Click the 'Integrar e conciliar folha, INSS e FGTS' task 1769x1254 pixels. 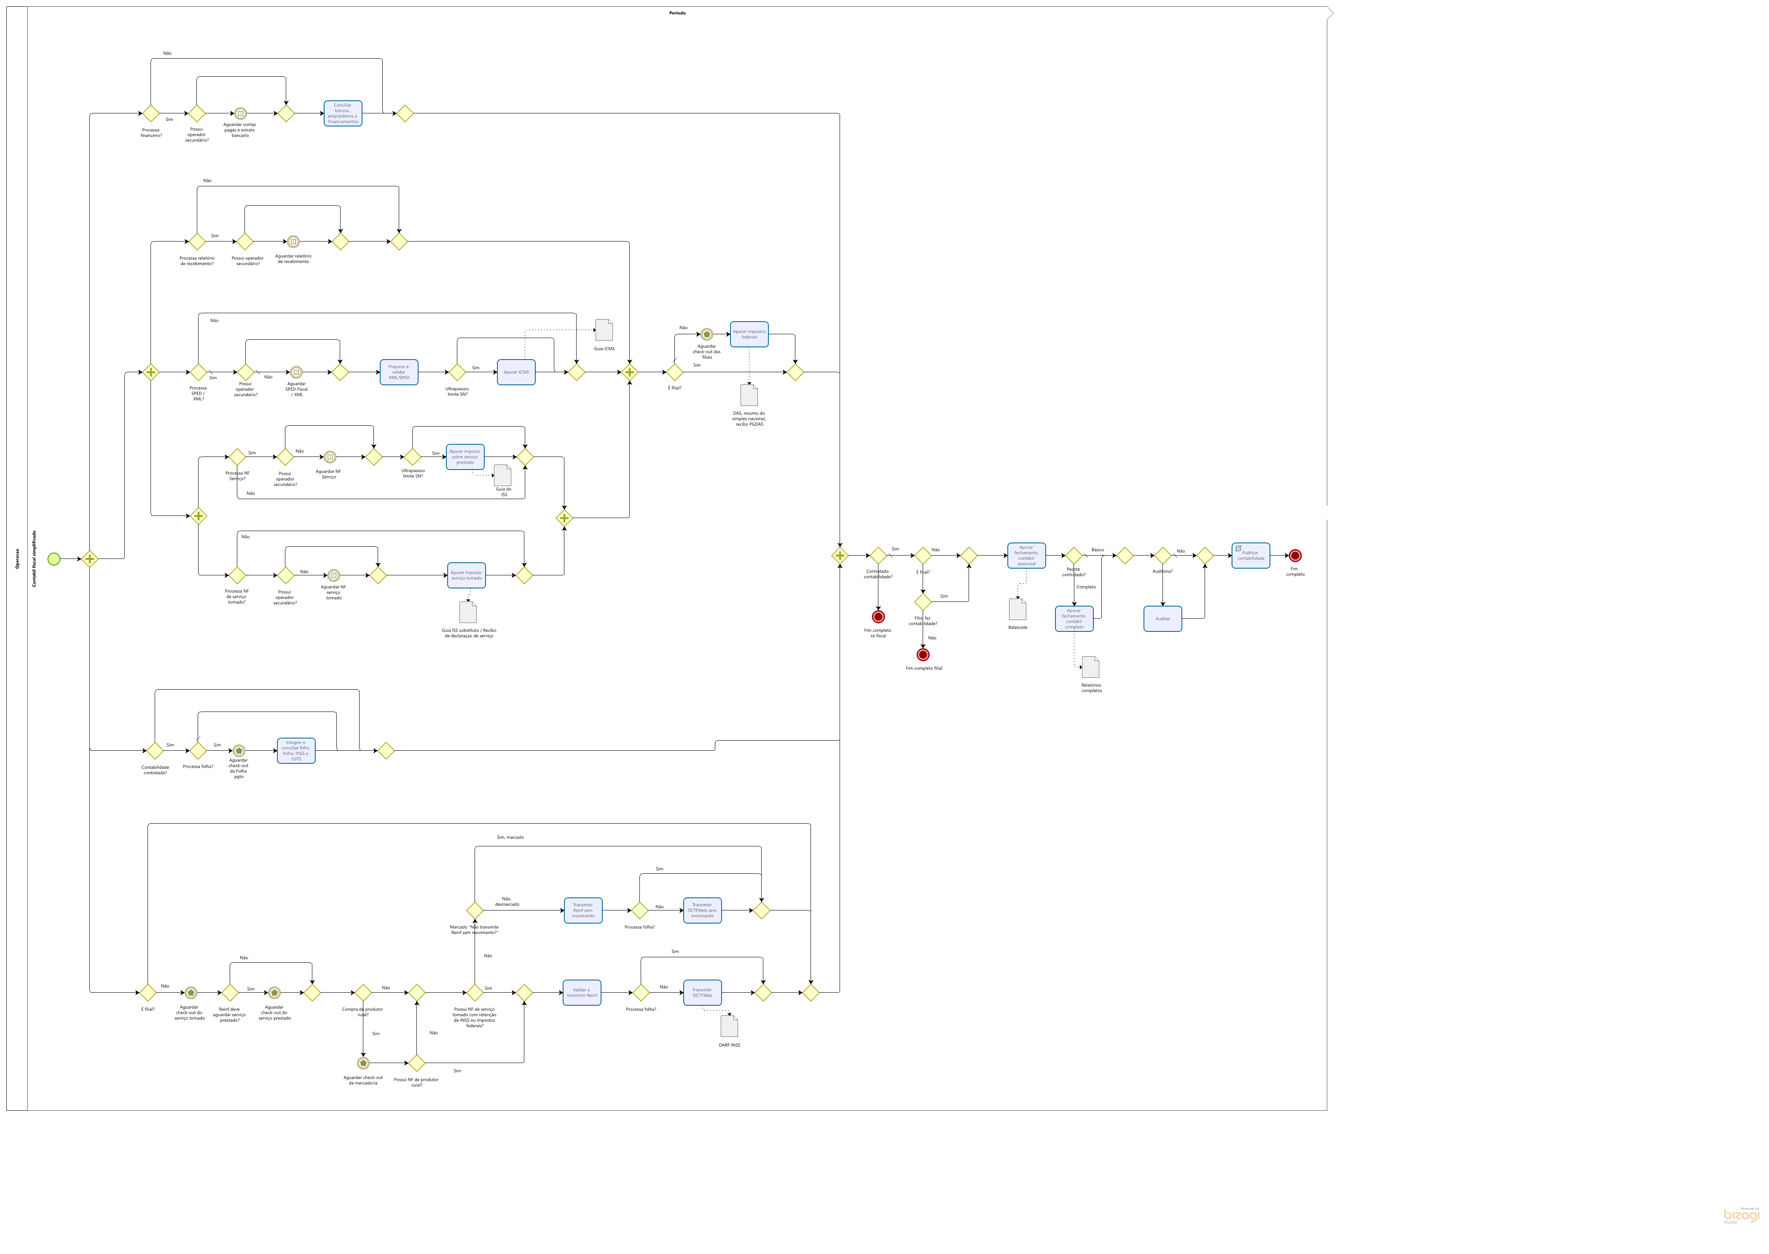click(x=296, y=751)
